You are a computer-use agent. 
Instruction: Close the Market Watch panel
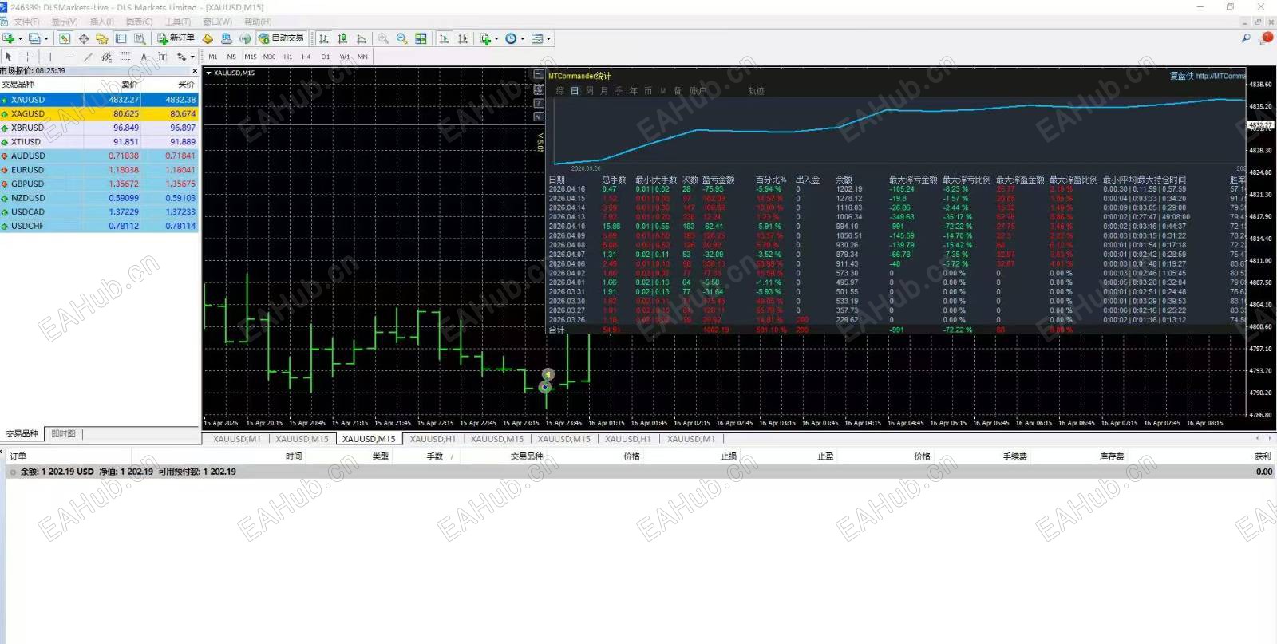[x=195, y=70]
